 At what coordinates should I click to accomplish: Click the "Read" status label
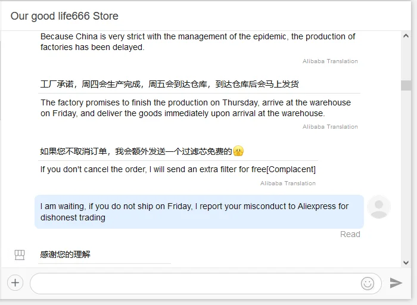click(350, 234)
